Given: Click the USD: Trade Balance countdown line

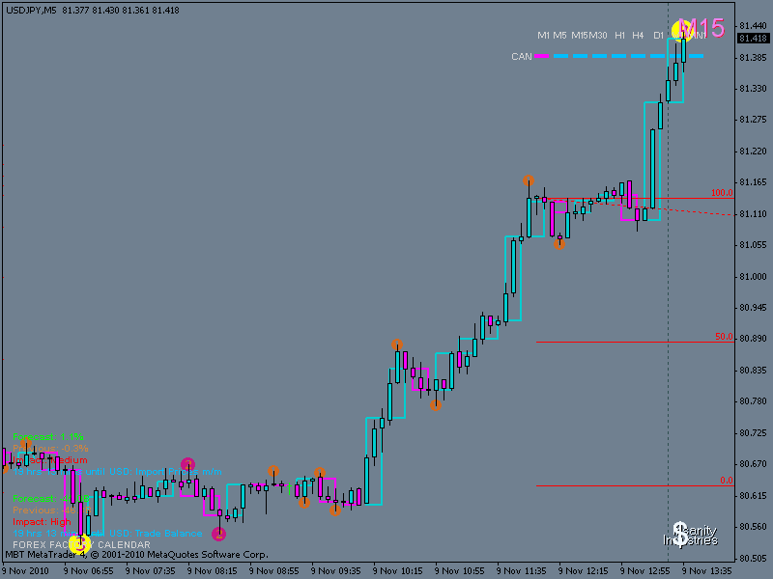Looking at the screenshot, I should (107, 534).
